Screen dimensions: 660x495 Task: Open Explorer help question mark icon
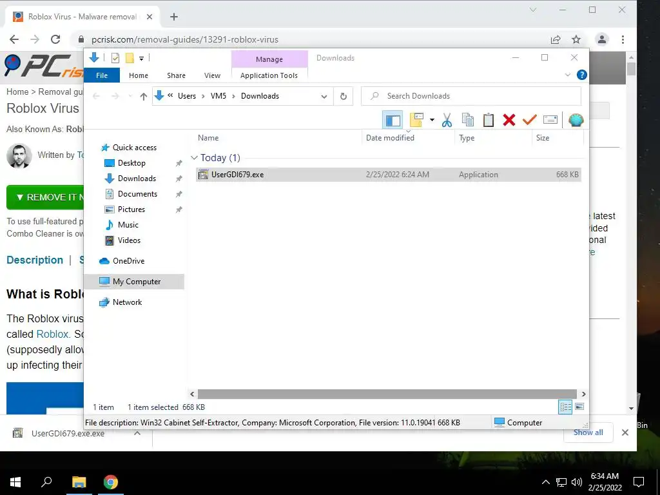pos(582,75)
